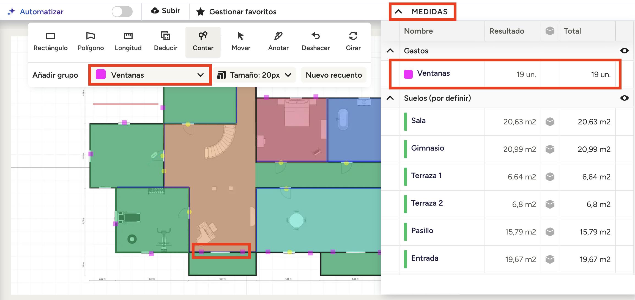Select the Rectángulo drawing tool
This screenshot has width=635, height=300.
point(50,41)
